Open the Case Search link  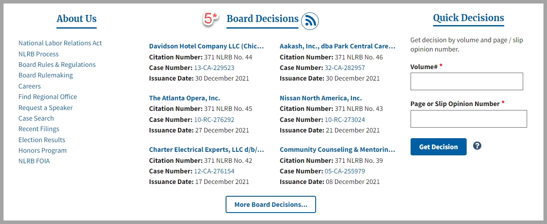click(36, 118)
